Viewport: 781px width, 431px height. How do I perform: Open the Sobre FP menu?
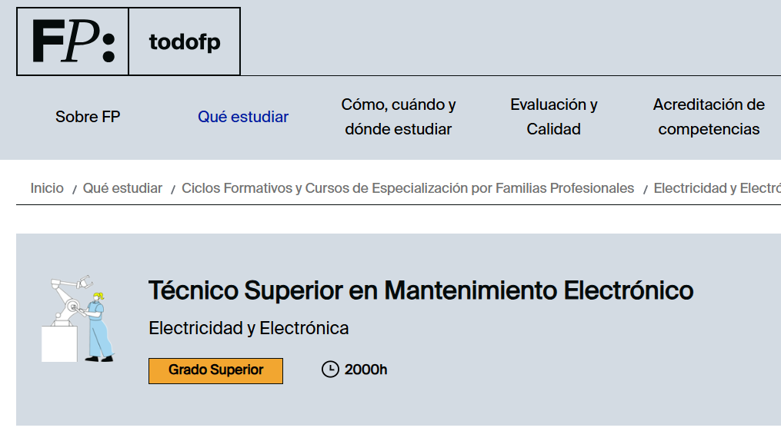(88, 117)
